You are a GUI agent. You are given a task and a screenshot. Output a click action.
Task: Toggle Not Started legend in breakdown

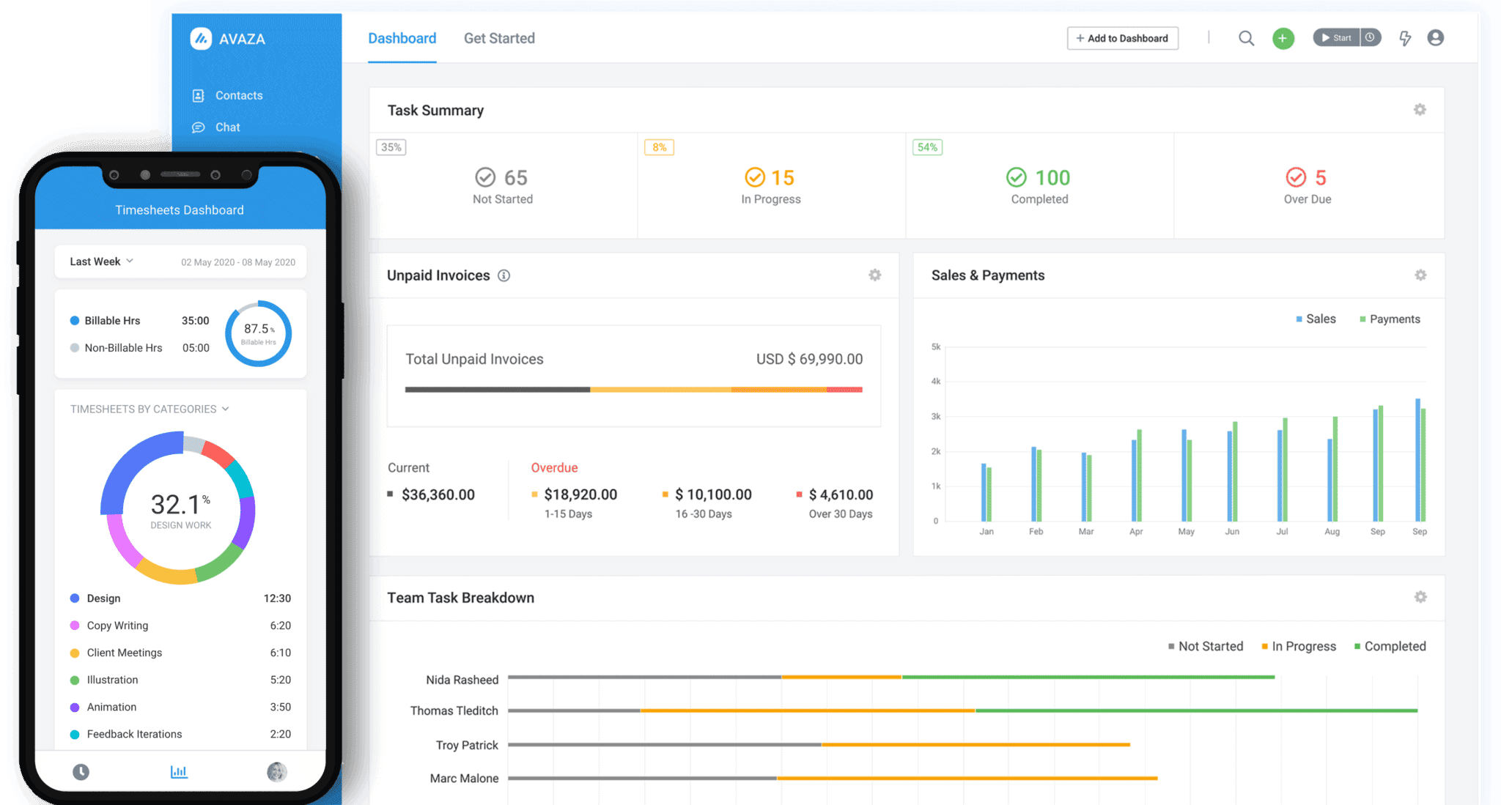pos(1206,646)
